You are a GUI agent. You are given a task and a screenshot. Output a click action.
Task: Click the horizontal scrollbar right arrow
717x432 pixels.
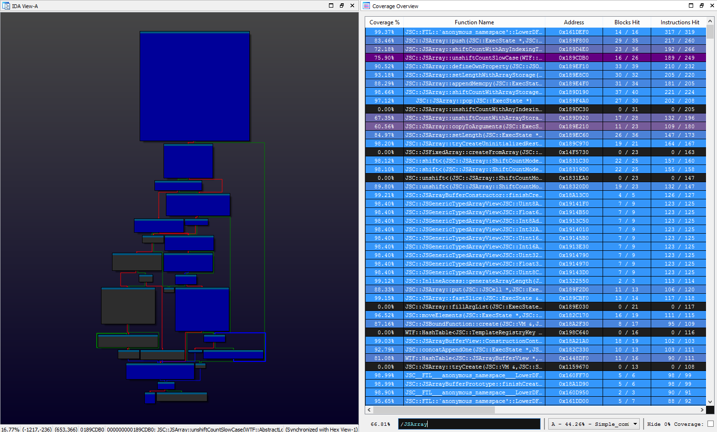tap(702, 410)
